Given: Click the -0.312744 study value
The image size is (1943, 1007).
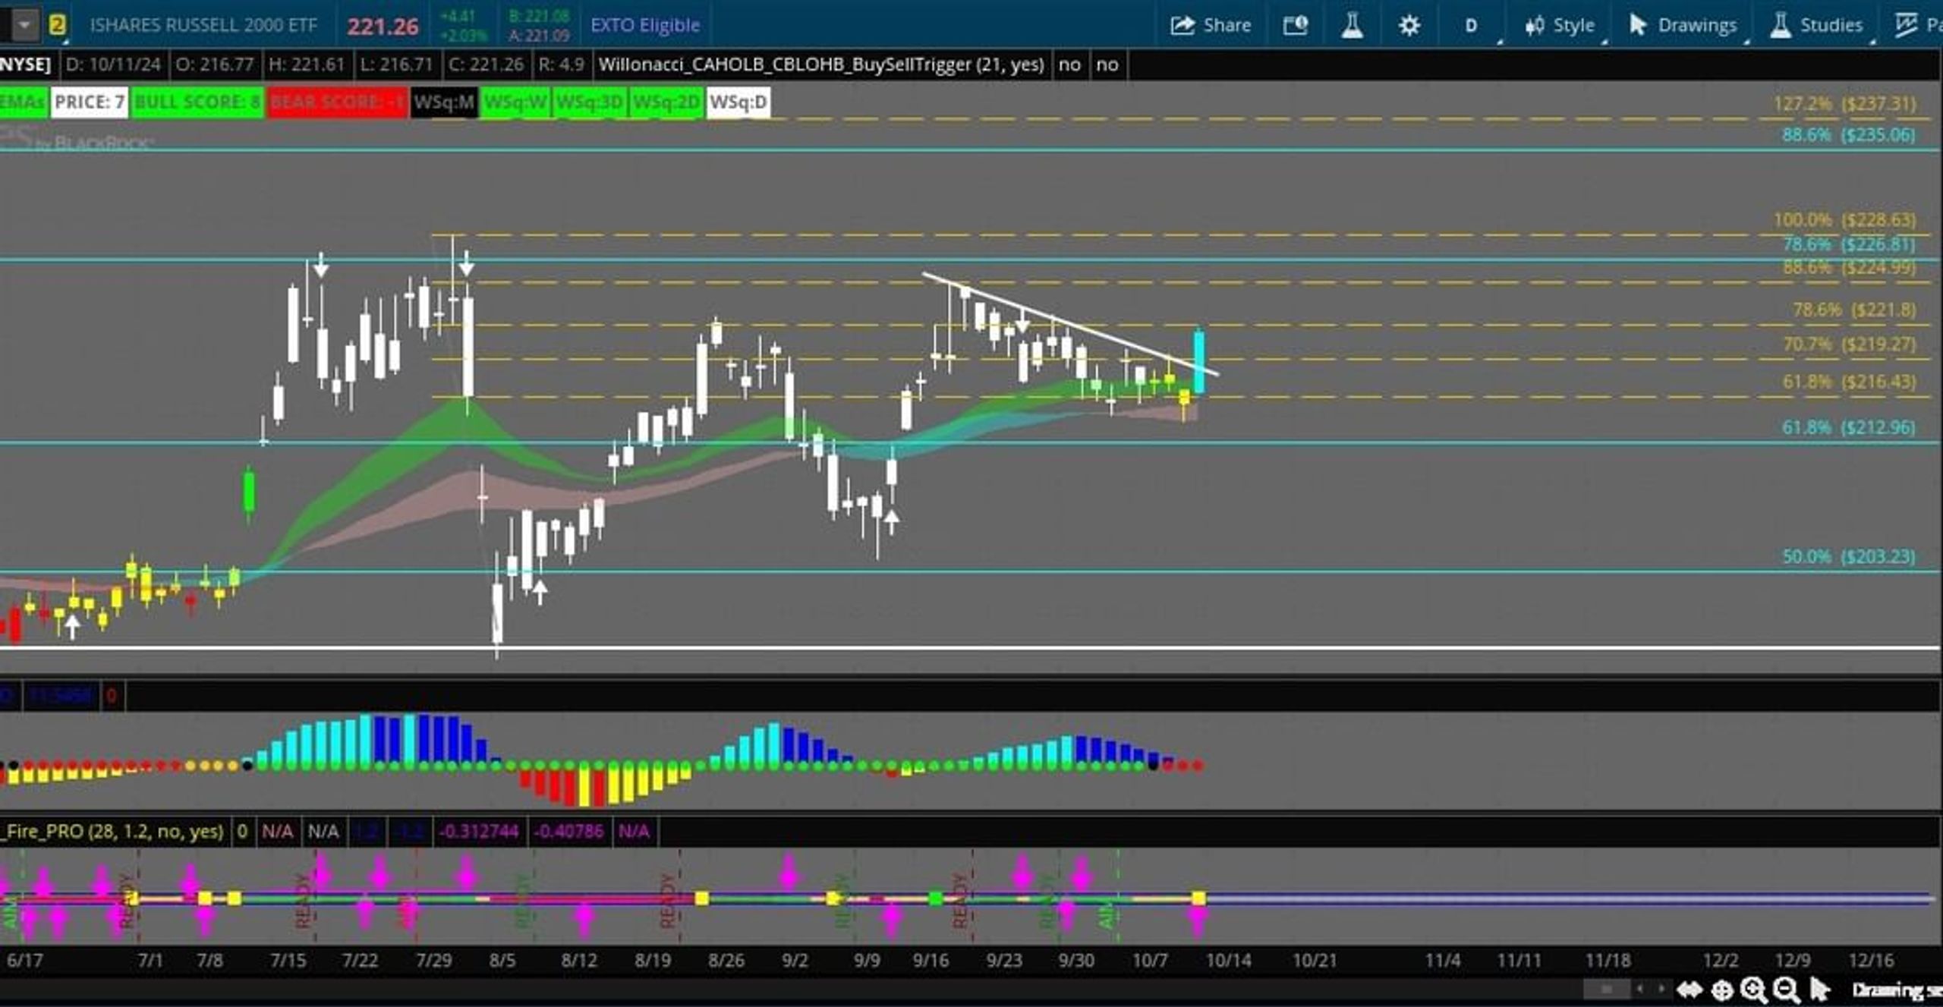Looking at the screenshot, I should click(x=479, y=831).
